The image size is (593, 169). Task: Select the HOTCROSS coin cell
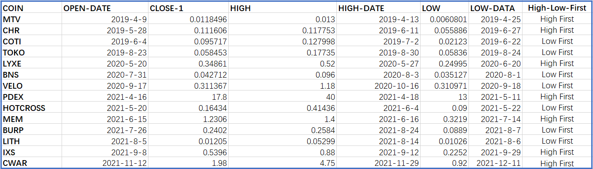(31, 108)
